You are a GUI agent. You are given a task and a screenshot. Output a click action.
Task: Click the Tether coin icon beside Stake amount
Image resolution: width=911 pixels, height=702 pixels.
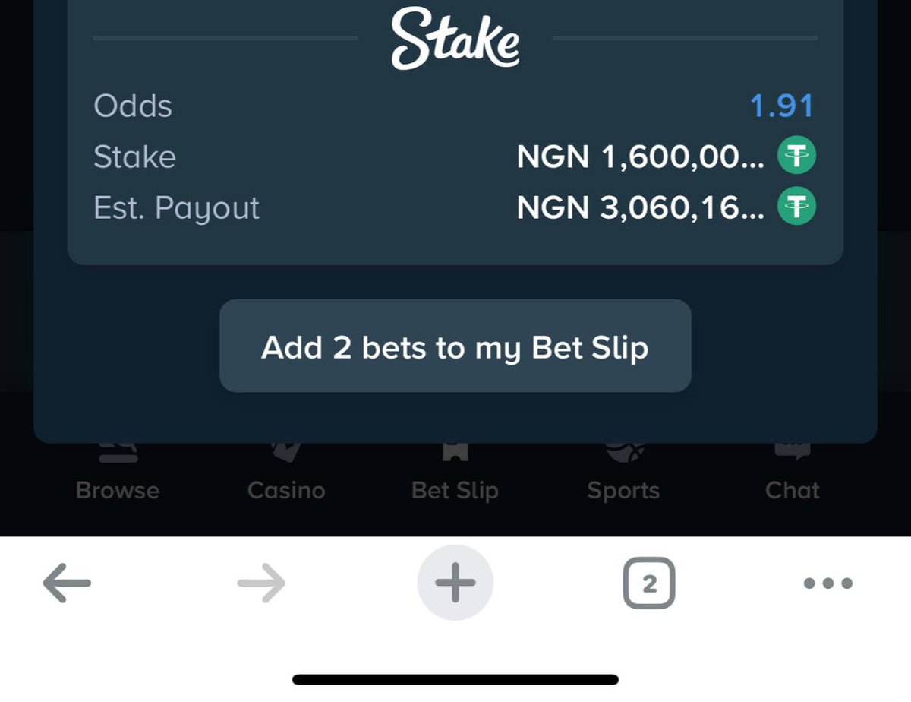click(797, 157)
